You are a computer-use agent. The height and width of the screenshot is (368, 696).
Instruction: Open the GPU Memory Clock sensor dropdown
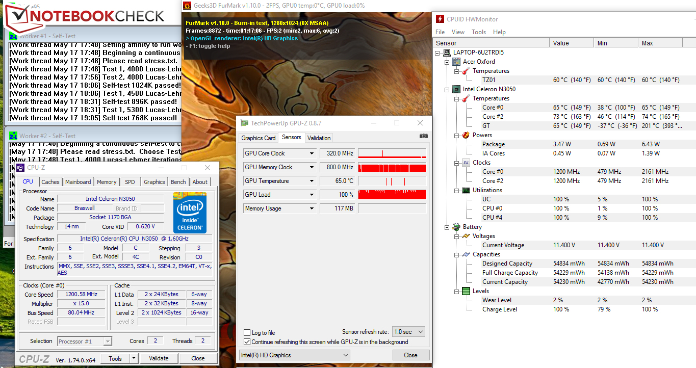click(x=312, y=167)
